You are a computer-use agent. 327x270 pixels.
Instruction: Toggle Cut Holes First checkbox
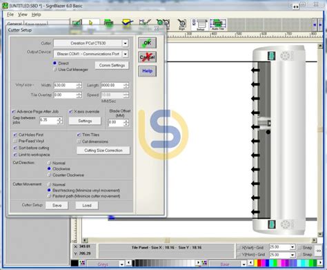pyautogui.click(x=15, y=135)
